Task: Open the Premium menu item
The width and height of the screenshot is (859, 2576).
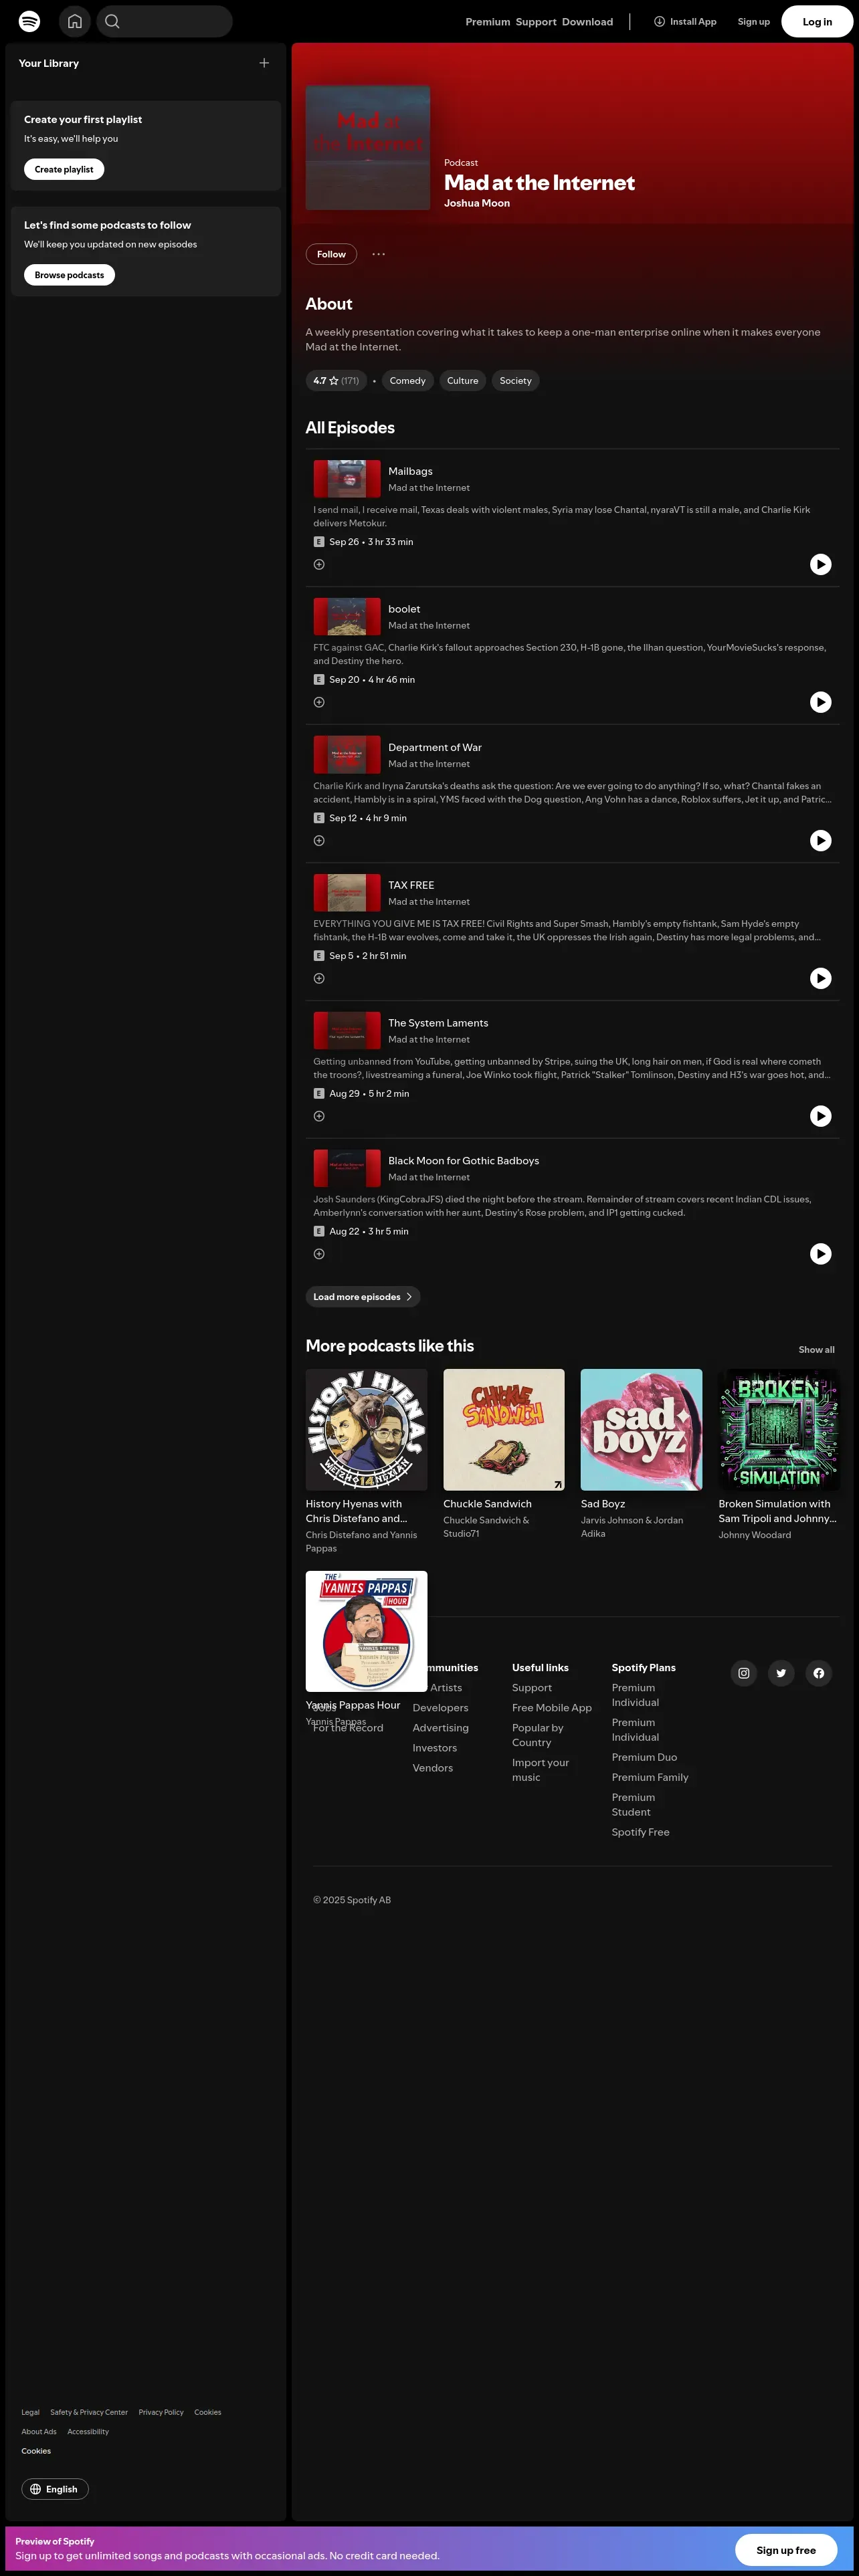Action: point(488,22)
